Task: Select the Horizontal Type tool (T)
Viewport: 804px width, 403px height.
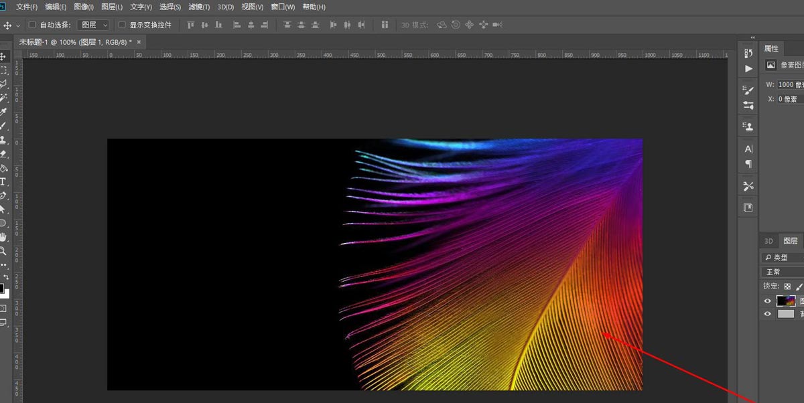Action: point(3,181)
